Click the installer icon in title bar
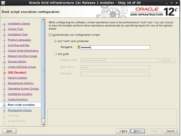This screenshot has width=181, height=136. [x=3, y=3]
